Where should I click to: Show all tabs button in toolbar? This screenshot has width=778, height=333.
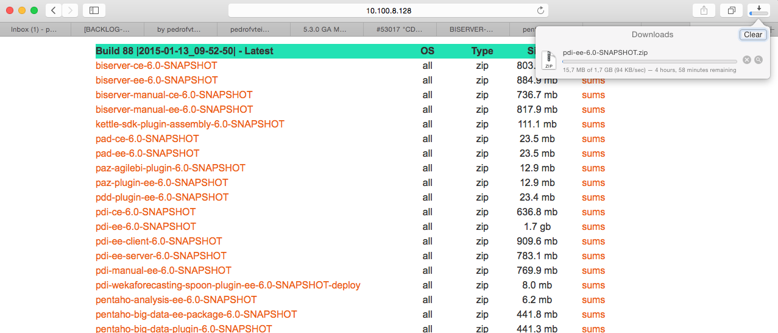pos(731,10)
